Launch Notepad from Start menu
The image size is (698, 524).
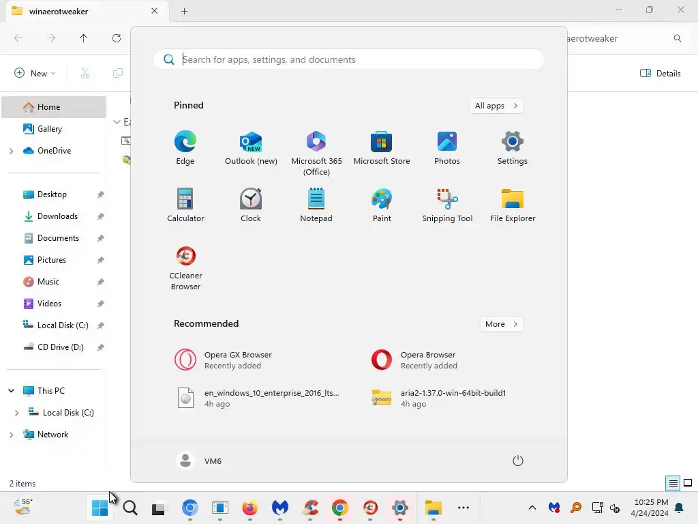pyautogui.click(x=316, y=205)
